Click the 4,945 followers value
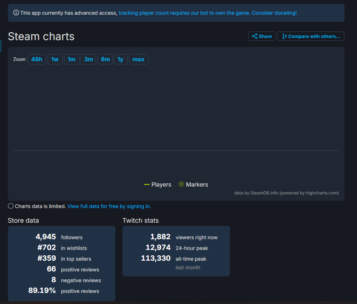The height and width of the screenshot is (304, 357). (46, 237)
